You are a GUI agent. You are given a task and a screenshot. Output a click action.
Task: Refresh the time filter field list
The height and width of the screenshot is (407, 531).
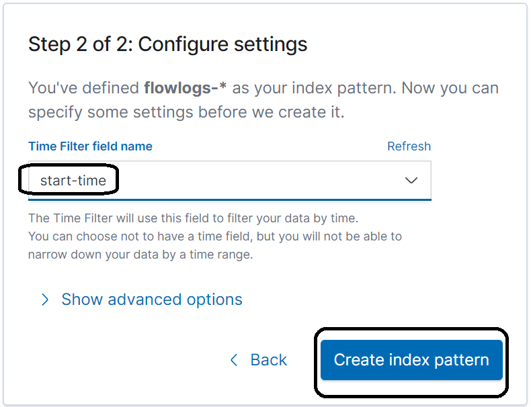tap(409, 146)
